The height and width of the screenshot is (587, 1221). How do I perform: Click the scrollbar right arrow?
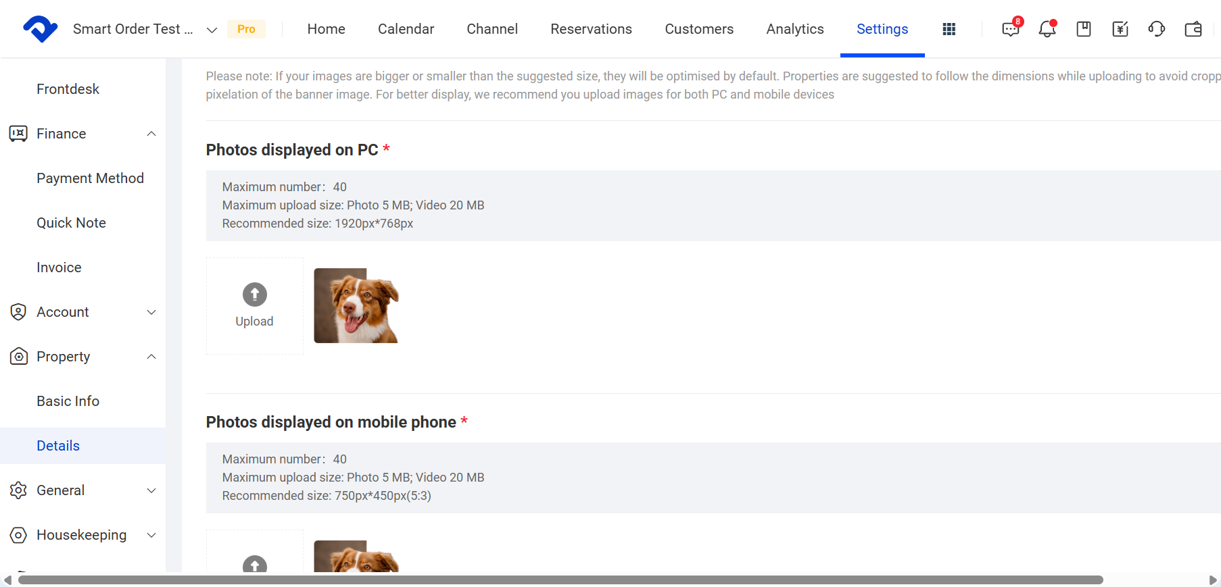(1213, 580)
